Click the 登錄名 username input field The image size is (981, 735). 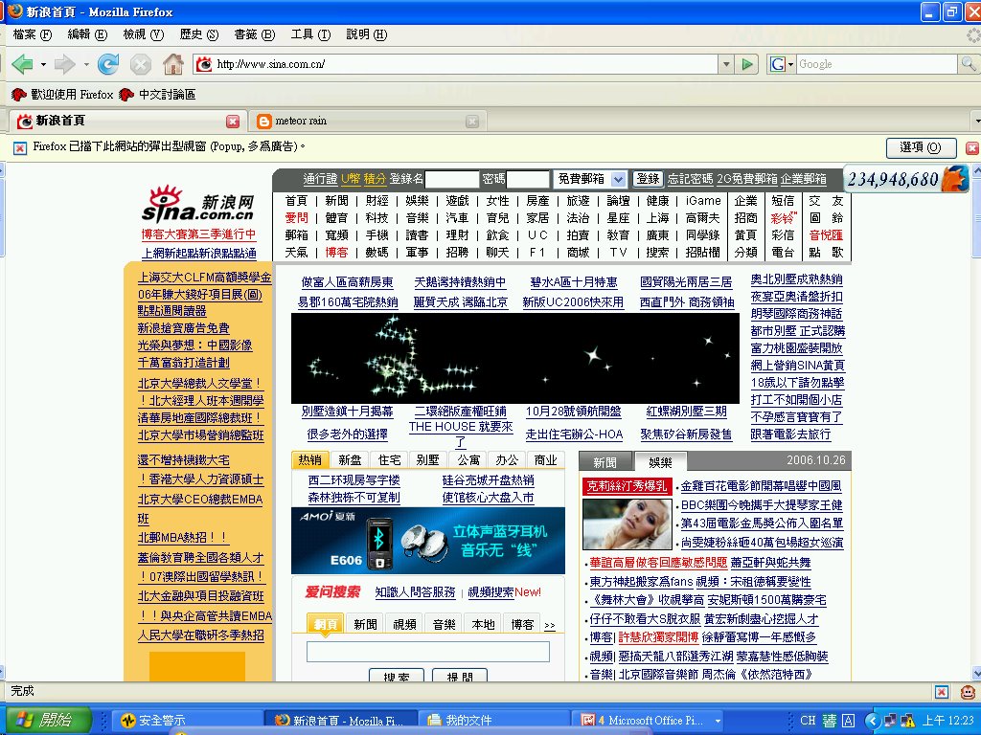tap(452, 179)
